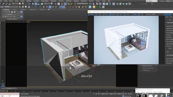
Task: Click the Select and Scale tool
Action: [39, 4]
